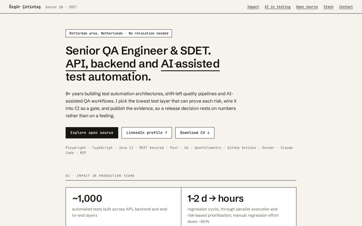The image size is (362, 226).
Task: Click the 1–2 d → hours stat card
Action: click(x=239, y=207)
